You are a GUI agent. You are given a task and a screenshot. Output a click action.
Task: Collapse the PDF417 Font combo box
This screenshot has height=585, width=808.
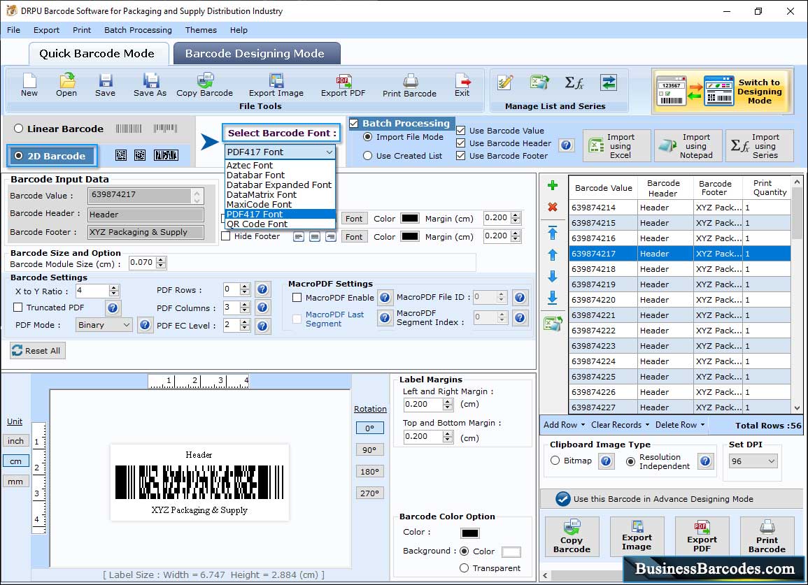[329, 152]
